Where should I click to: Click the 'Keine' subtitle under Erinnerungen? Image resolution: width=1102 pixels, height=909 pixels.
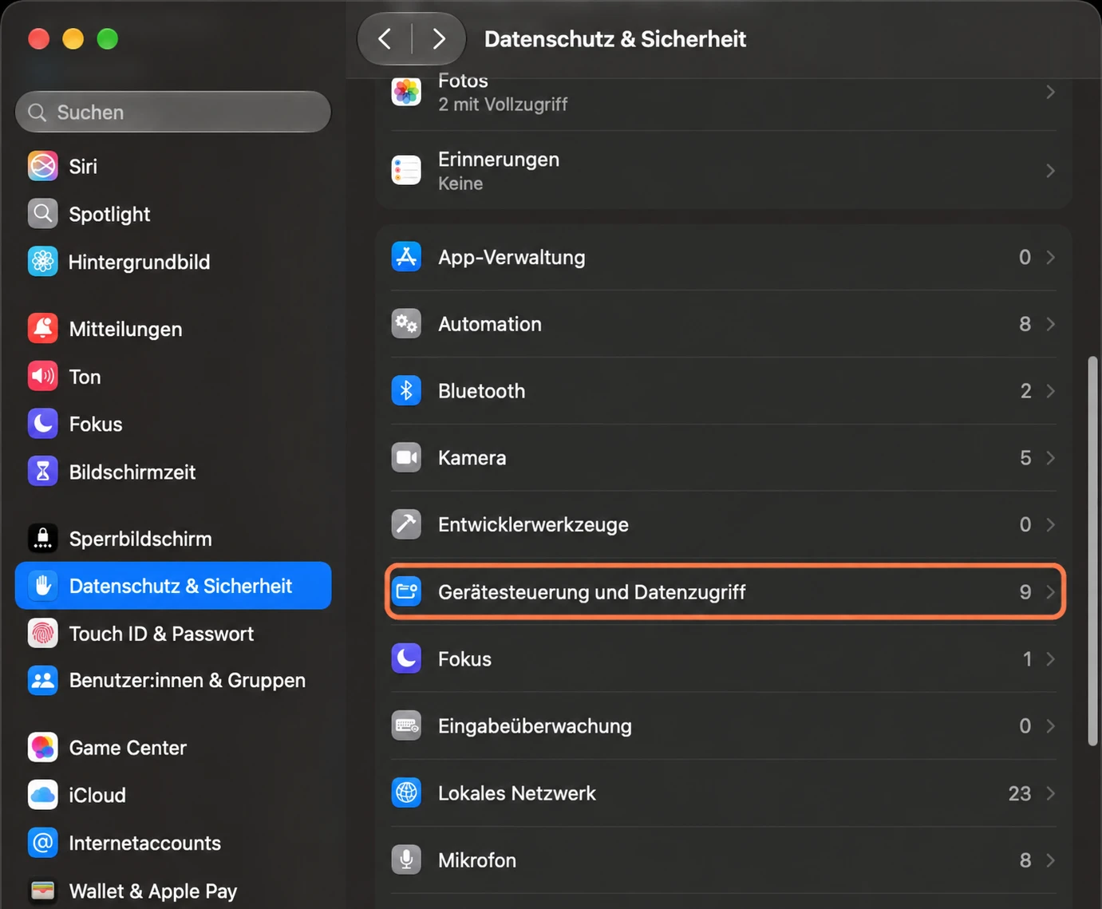[x=460, y=184]
